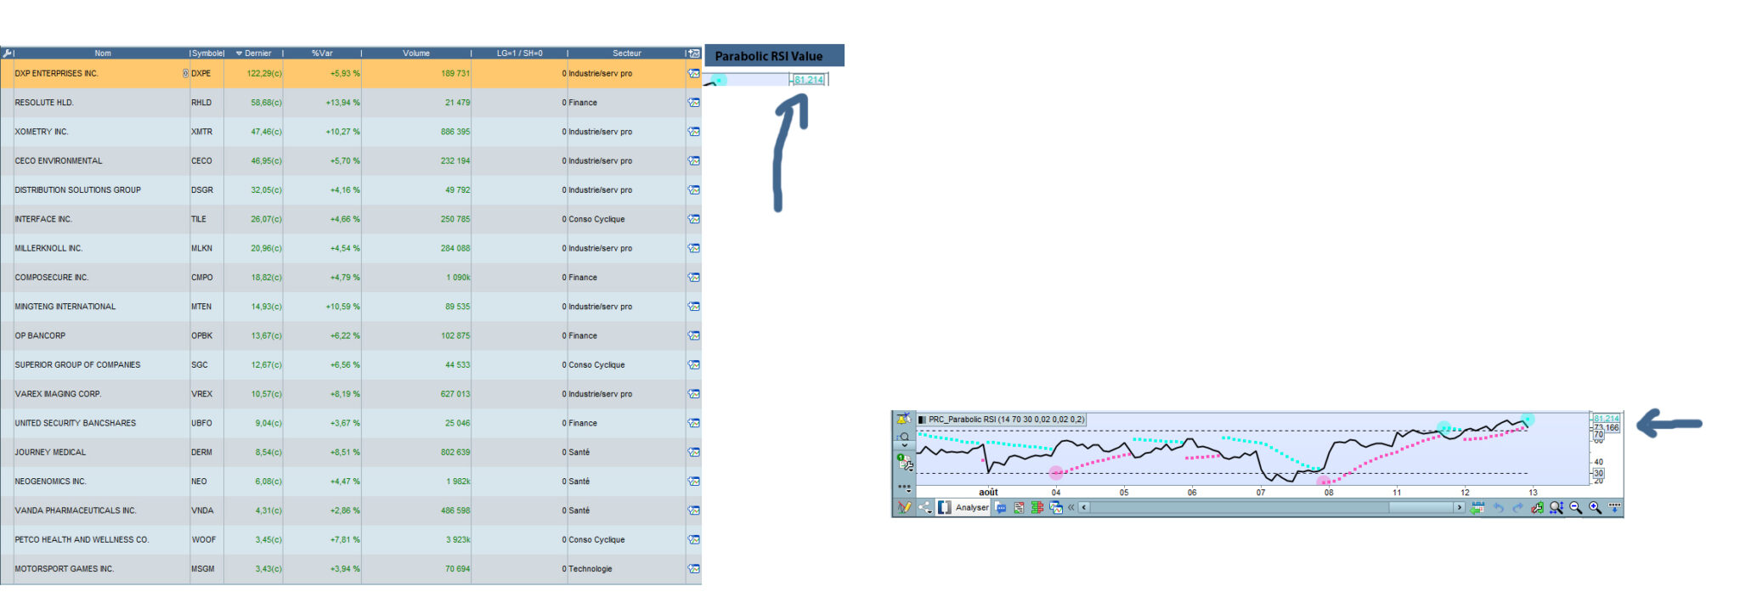Screen dimensions: 1740x603
Task: Sort by the Volume column header
Action: [x=416, y=53]
